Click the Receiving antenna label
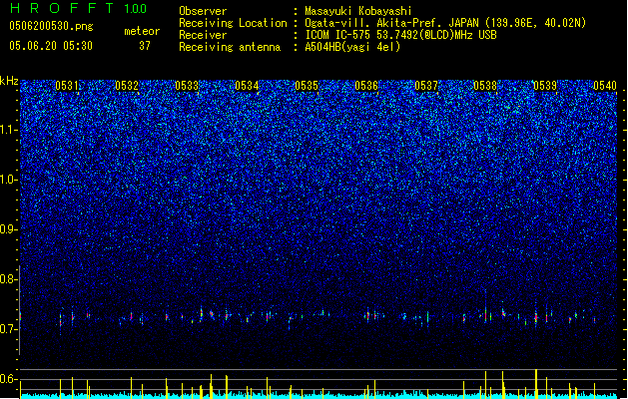628x399 pixels. click(230, 47)
